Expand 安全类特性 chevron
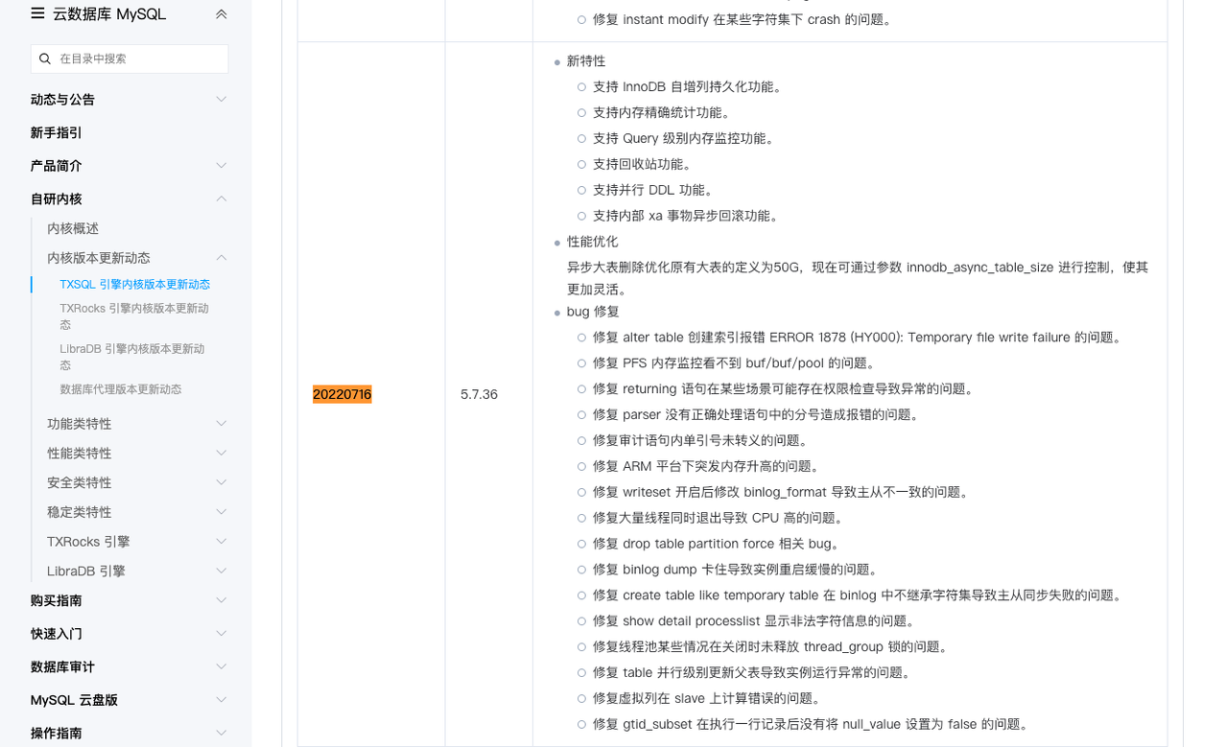The image size is (1228, 747). [x=222, y=482]
